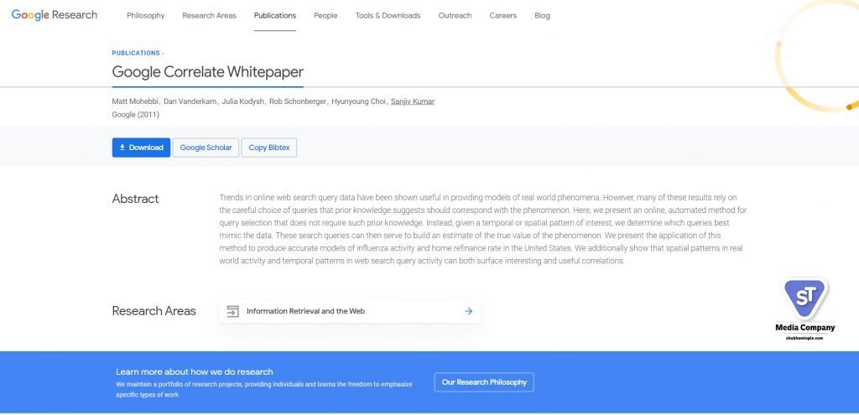The image size is (859, 415).
Task: Open the Philosophy nav item
Action: pos(146,15)
